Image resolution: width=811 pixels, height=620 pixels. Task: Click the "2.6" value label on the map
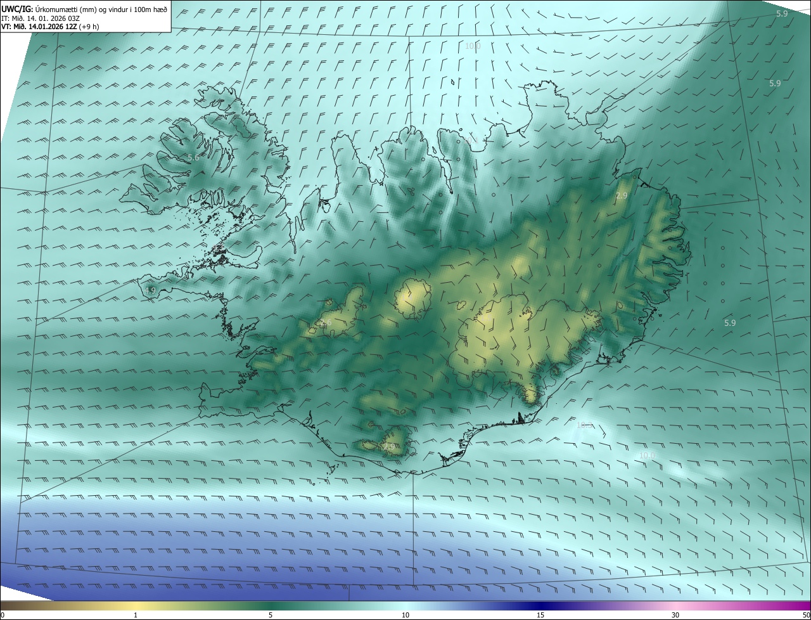pos(326,323)
